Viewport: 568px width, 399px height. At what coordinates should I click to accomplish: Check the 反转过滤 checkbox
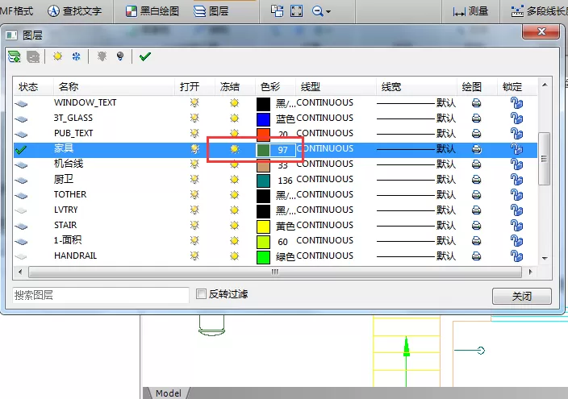(x=201, y=293)
